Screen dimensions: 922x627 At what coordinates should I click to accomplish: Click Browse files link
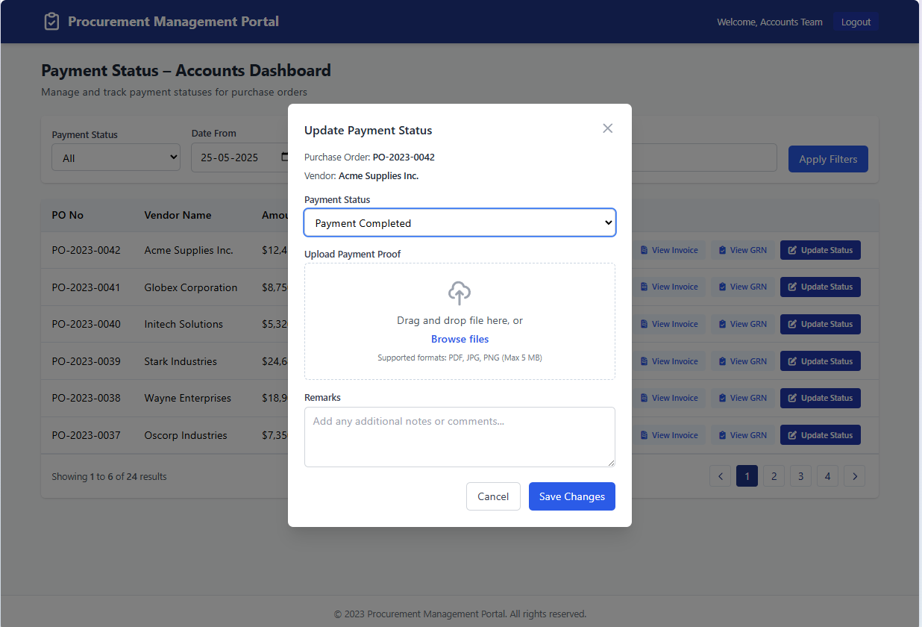[x=460, y=339]
